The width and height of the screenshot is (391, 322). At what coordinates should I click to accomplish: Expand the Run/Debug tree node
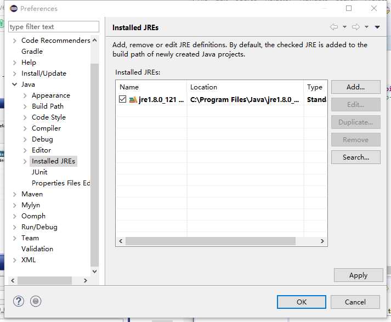click(x=15, y=227)
